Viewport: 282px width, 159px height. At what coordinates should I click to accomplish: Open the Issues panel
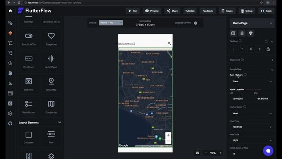coord(227,11)
